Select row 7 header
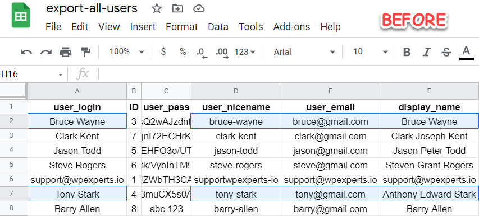The width and height of the screenshot is (479, 216). [x=13, y=194]
